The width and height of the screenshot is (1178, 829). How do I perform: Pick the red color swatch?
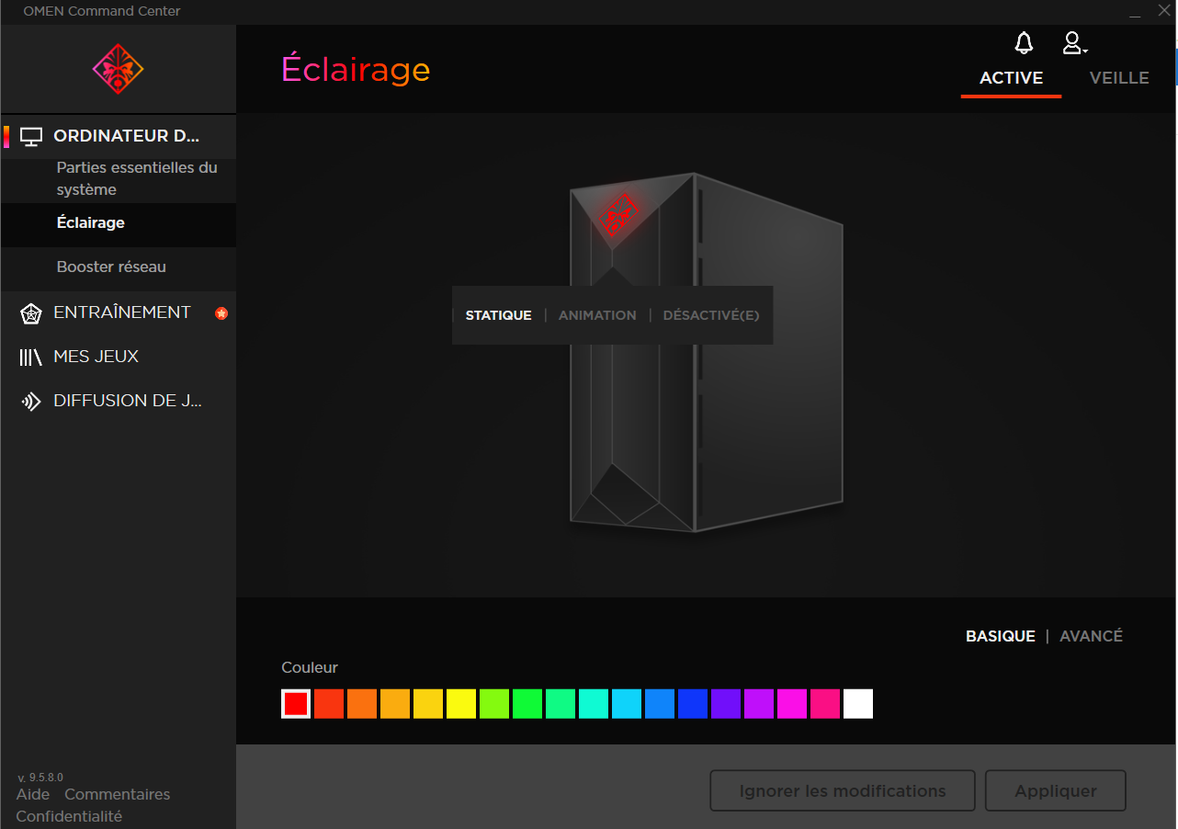point(296,704)
